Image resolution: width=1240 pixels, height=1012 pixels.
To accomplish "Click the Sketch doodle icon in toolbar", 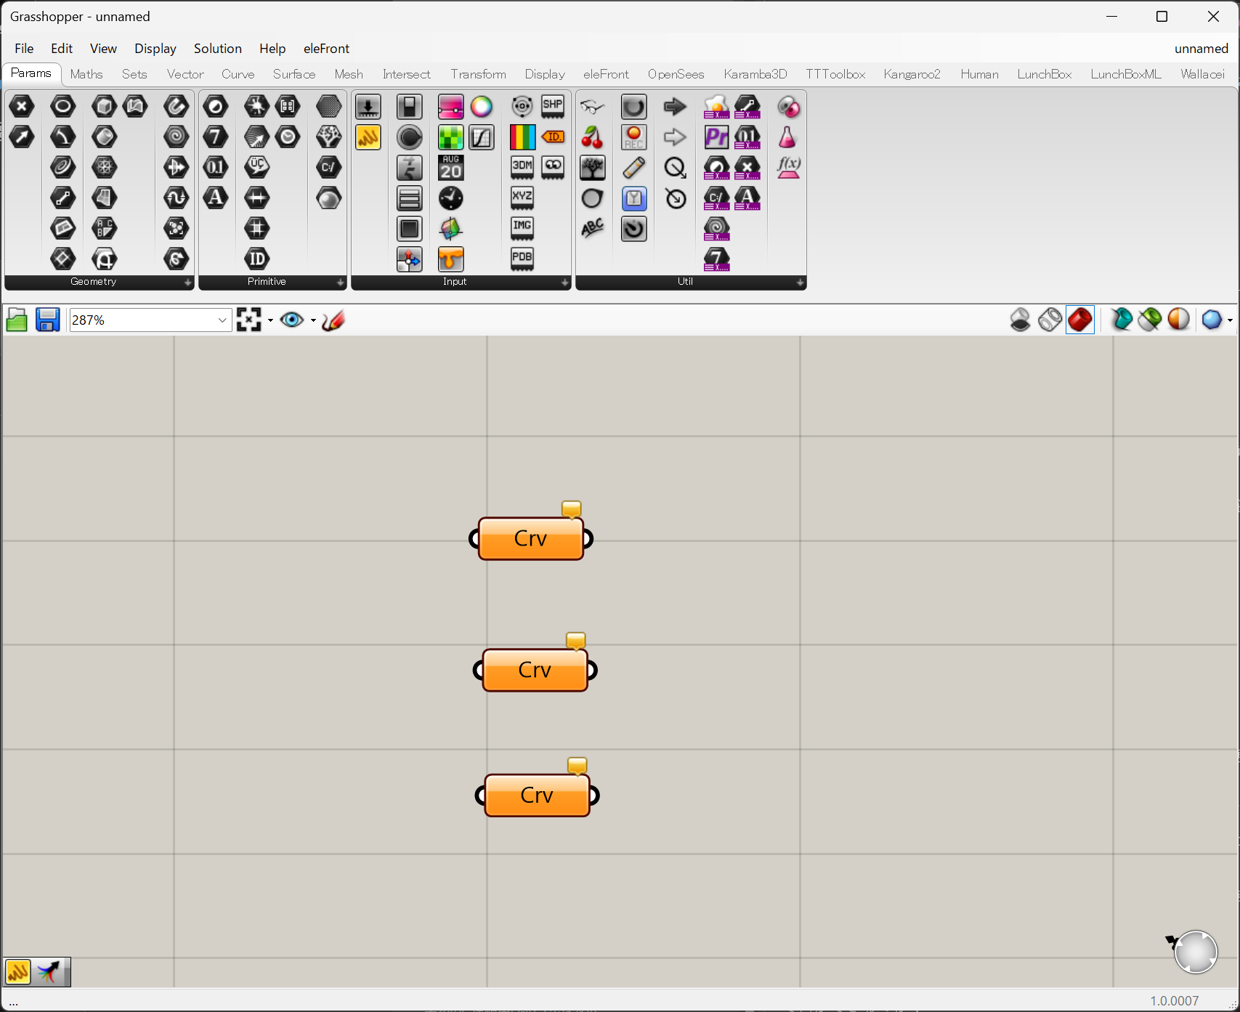I will (333, 320).
